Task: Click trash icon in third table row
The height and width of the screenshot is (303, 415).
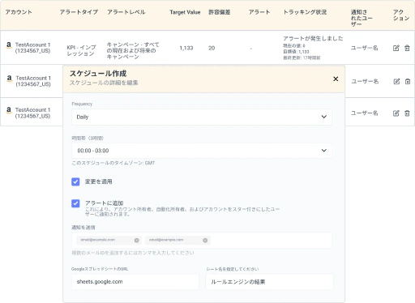Action: pos(407,113)
